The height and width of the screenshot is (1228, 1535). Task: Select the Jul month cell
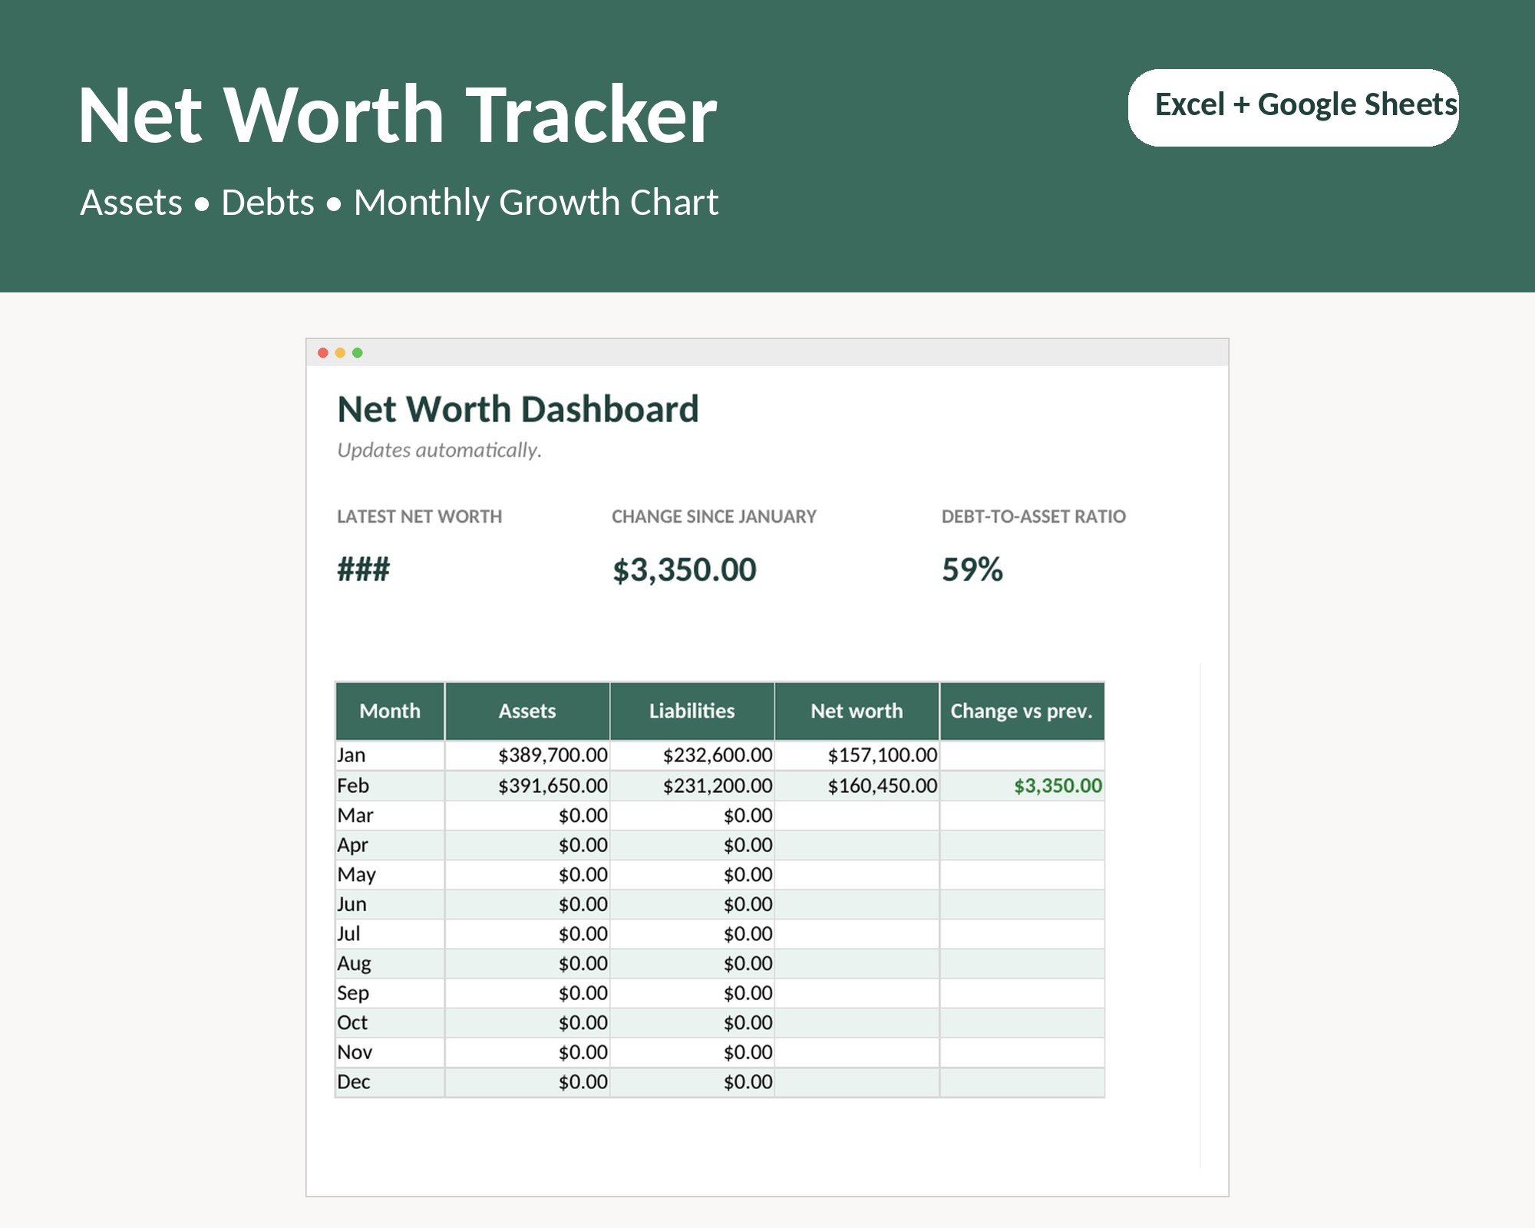[x=390, y=934]
